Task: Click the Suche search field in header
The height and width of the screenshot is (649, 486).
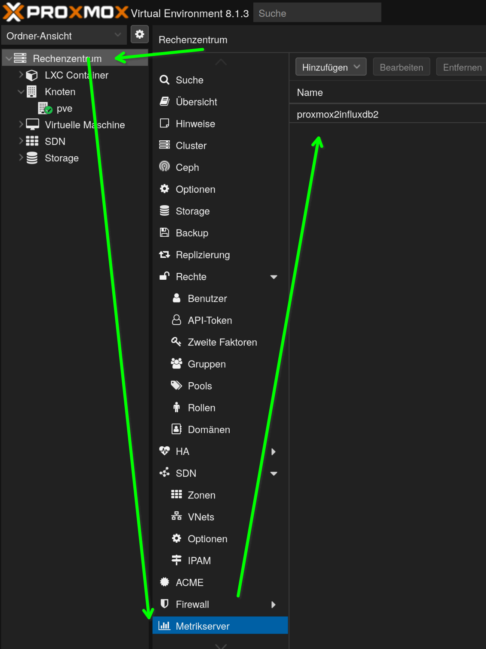Action: [317, 13]
